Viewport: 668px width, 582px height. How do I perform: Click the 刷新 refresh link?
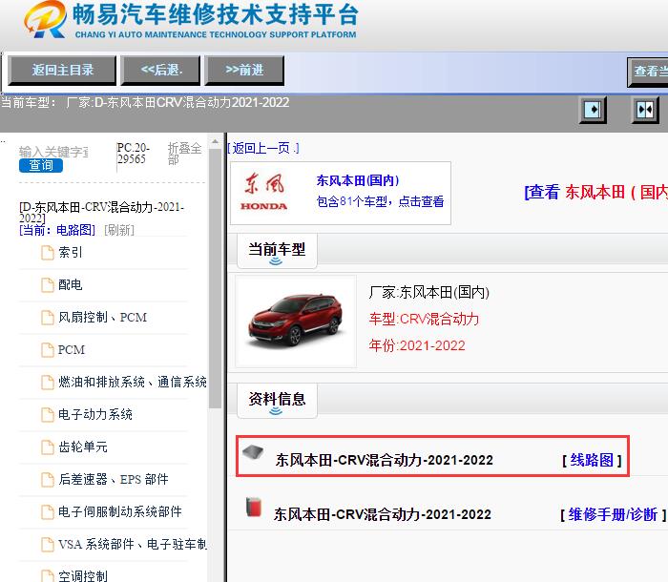(x=119, y=230)
